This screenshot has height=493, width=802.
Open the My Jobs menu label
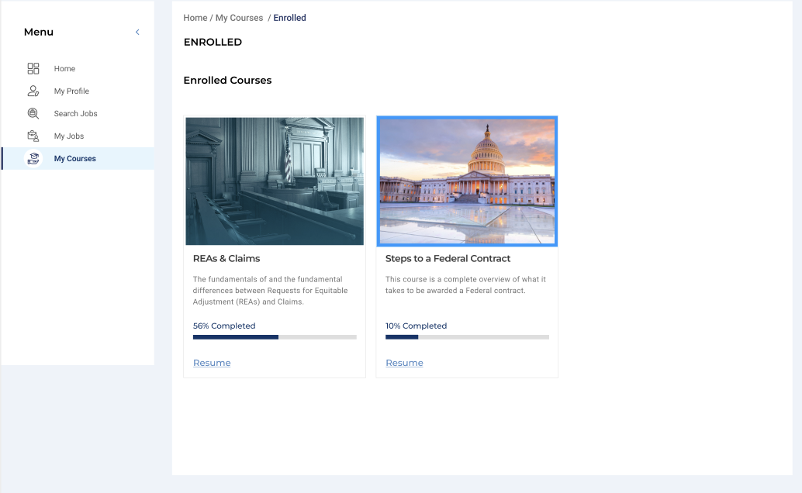coord(68,136)
